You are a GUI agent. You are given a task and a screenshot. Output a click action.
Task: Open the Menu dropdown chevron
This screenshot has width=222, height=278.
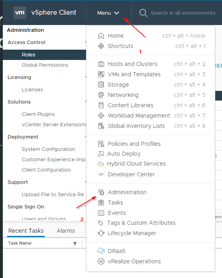(x=117, y=13)
